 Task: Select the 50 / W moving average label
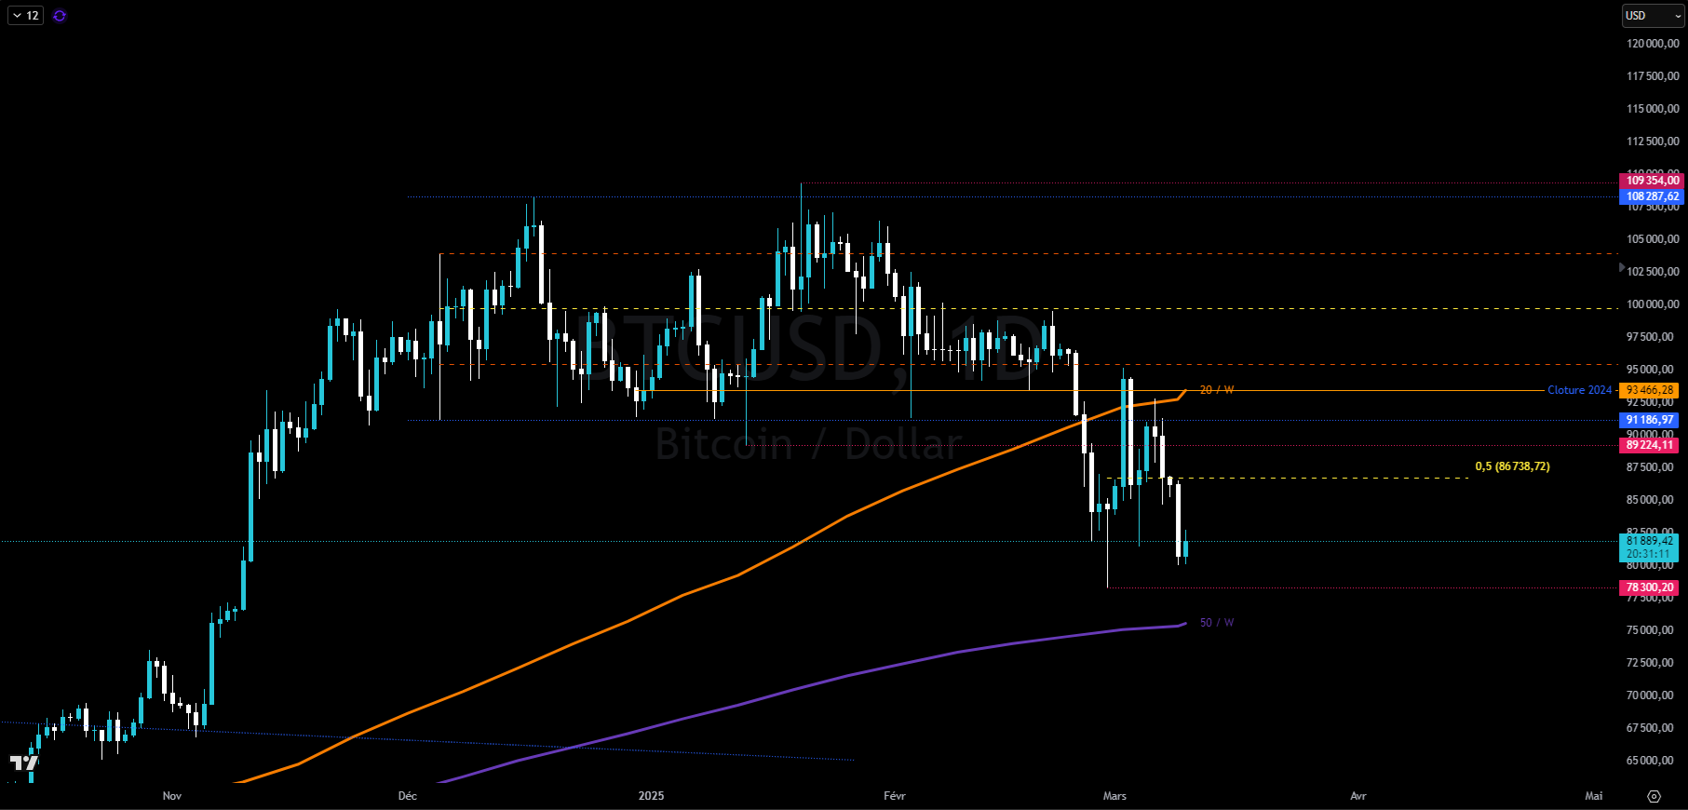pos(1216,623)
